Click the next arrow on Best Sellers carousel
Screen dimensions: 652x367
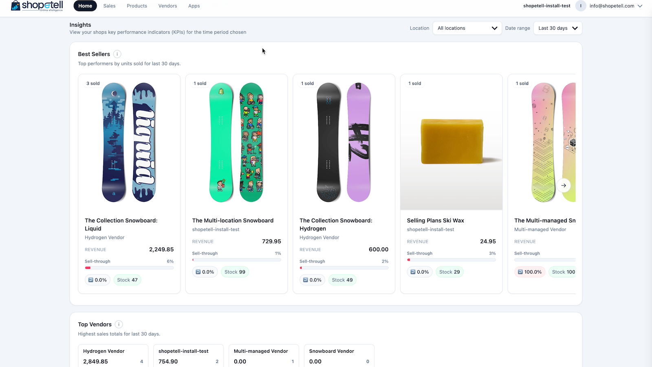[x=564, y=186]
